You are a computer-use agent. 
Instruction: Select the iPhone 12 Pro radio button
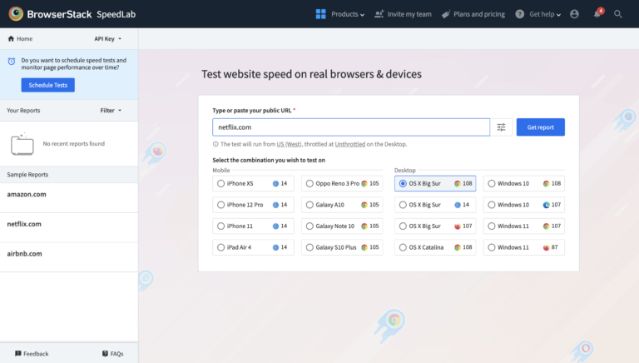[x=220, y=205]
